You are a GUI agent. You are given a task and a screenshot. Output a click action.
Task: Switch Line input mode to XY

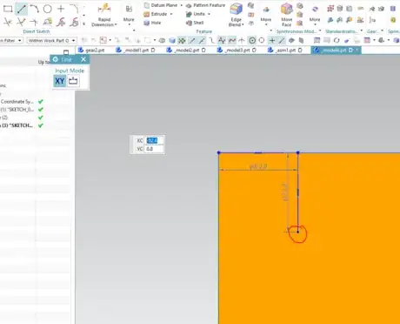[x=60, y=81]
